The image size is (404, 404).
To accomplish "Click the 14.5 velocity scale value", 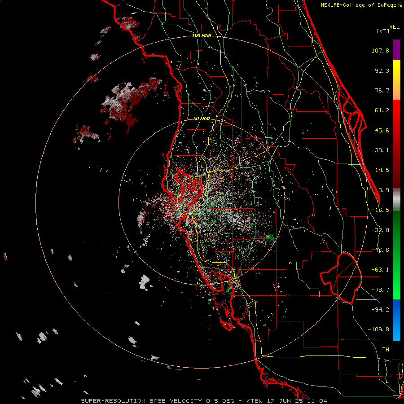I will pyautogui.click(x=382, y=170).
